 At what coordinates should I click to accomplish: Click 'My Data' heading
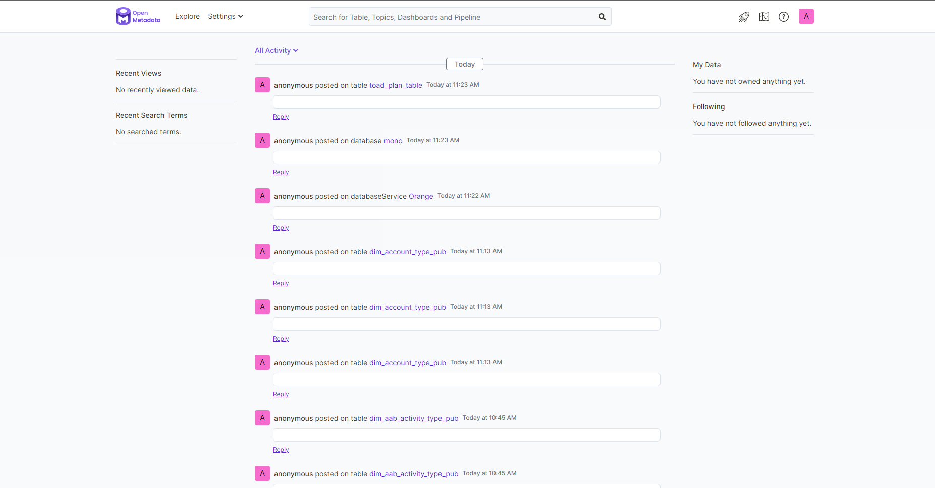(x=707, y=65)
